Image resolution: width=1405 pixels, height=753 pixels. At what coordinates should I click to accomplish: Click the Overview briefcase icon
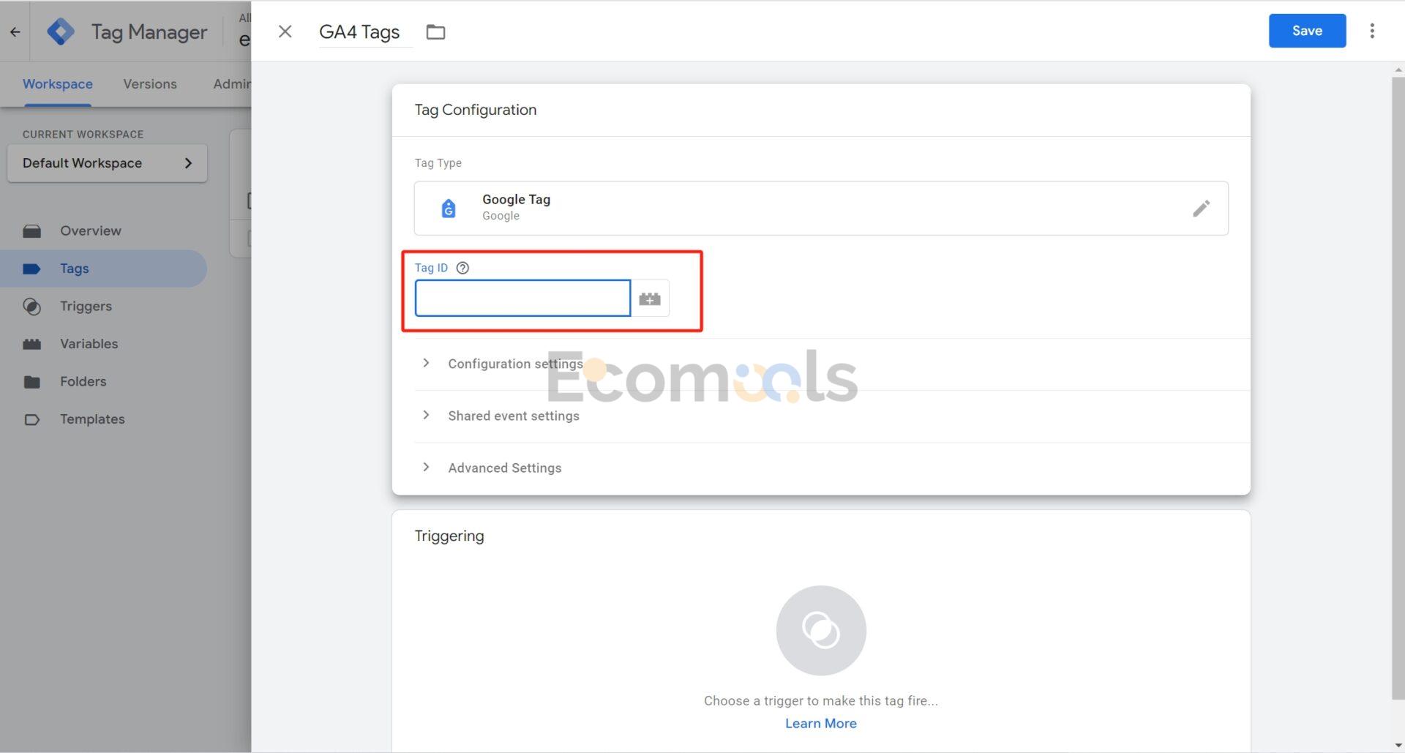pos(31,231)
